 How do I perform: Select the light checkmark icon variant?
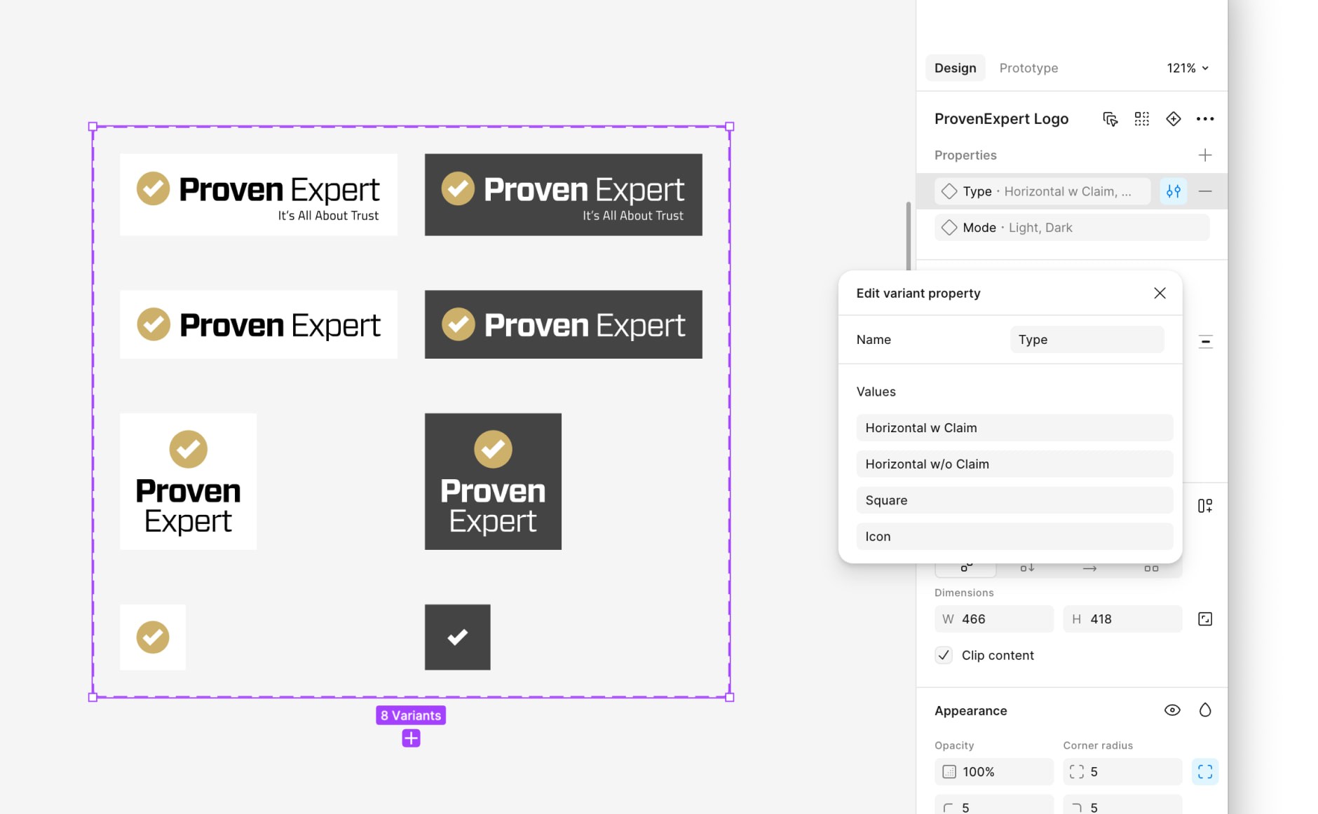pos(153,637)
